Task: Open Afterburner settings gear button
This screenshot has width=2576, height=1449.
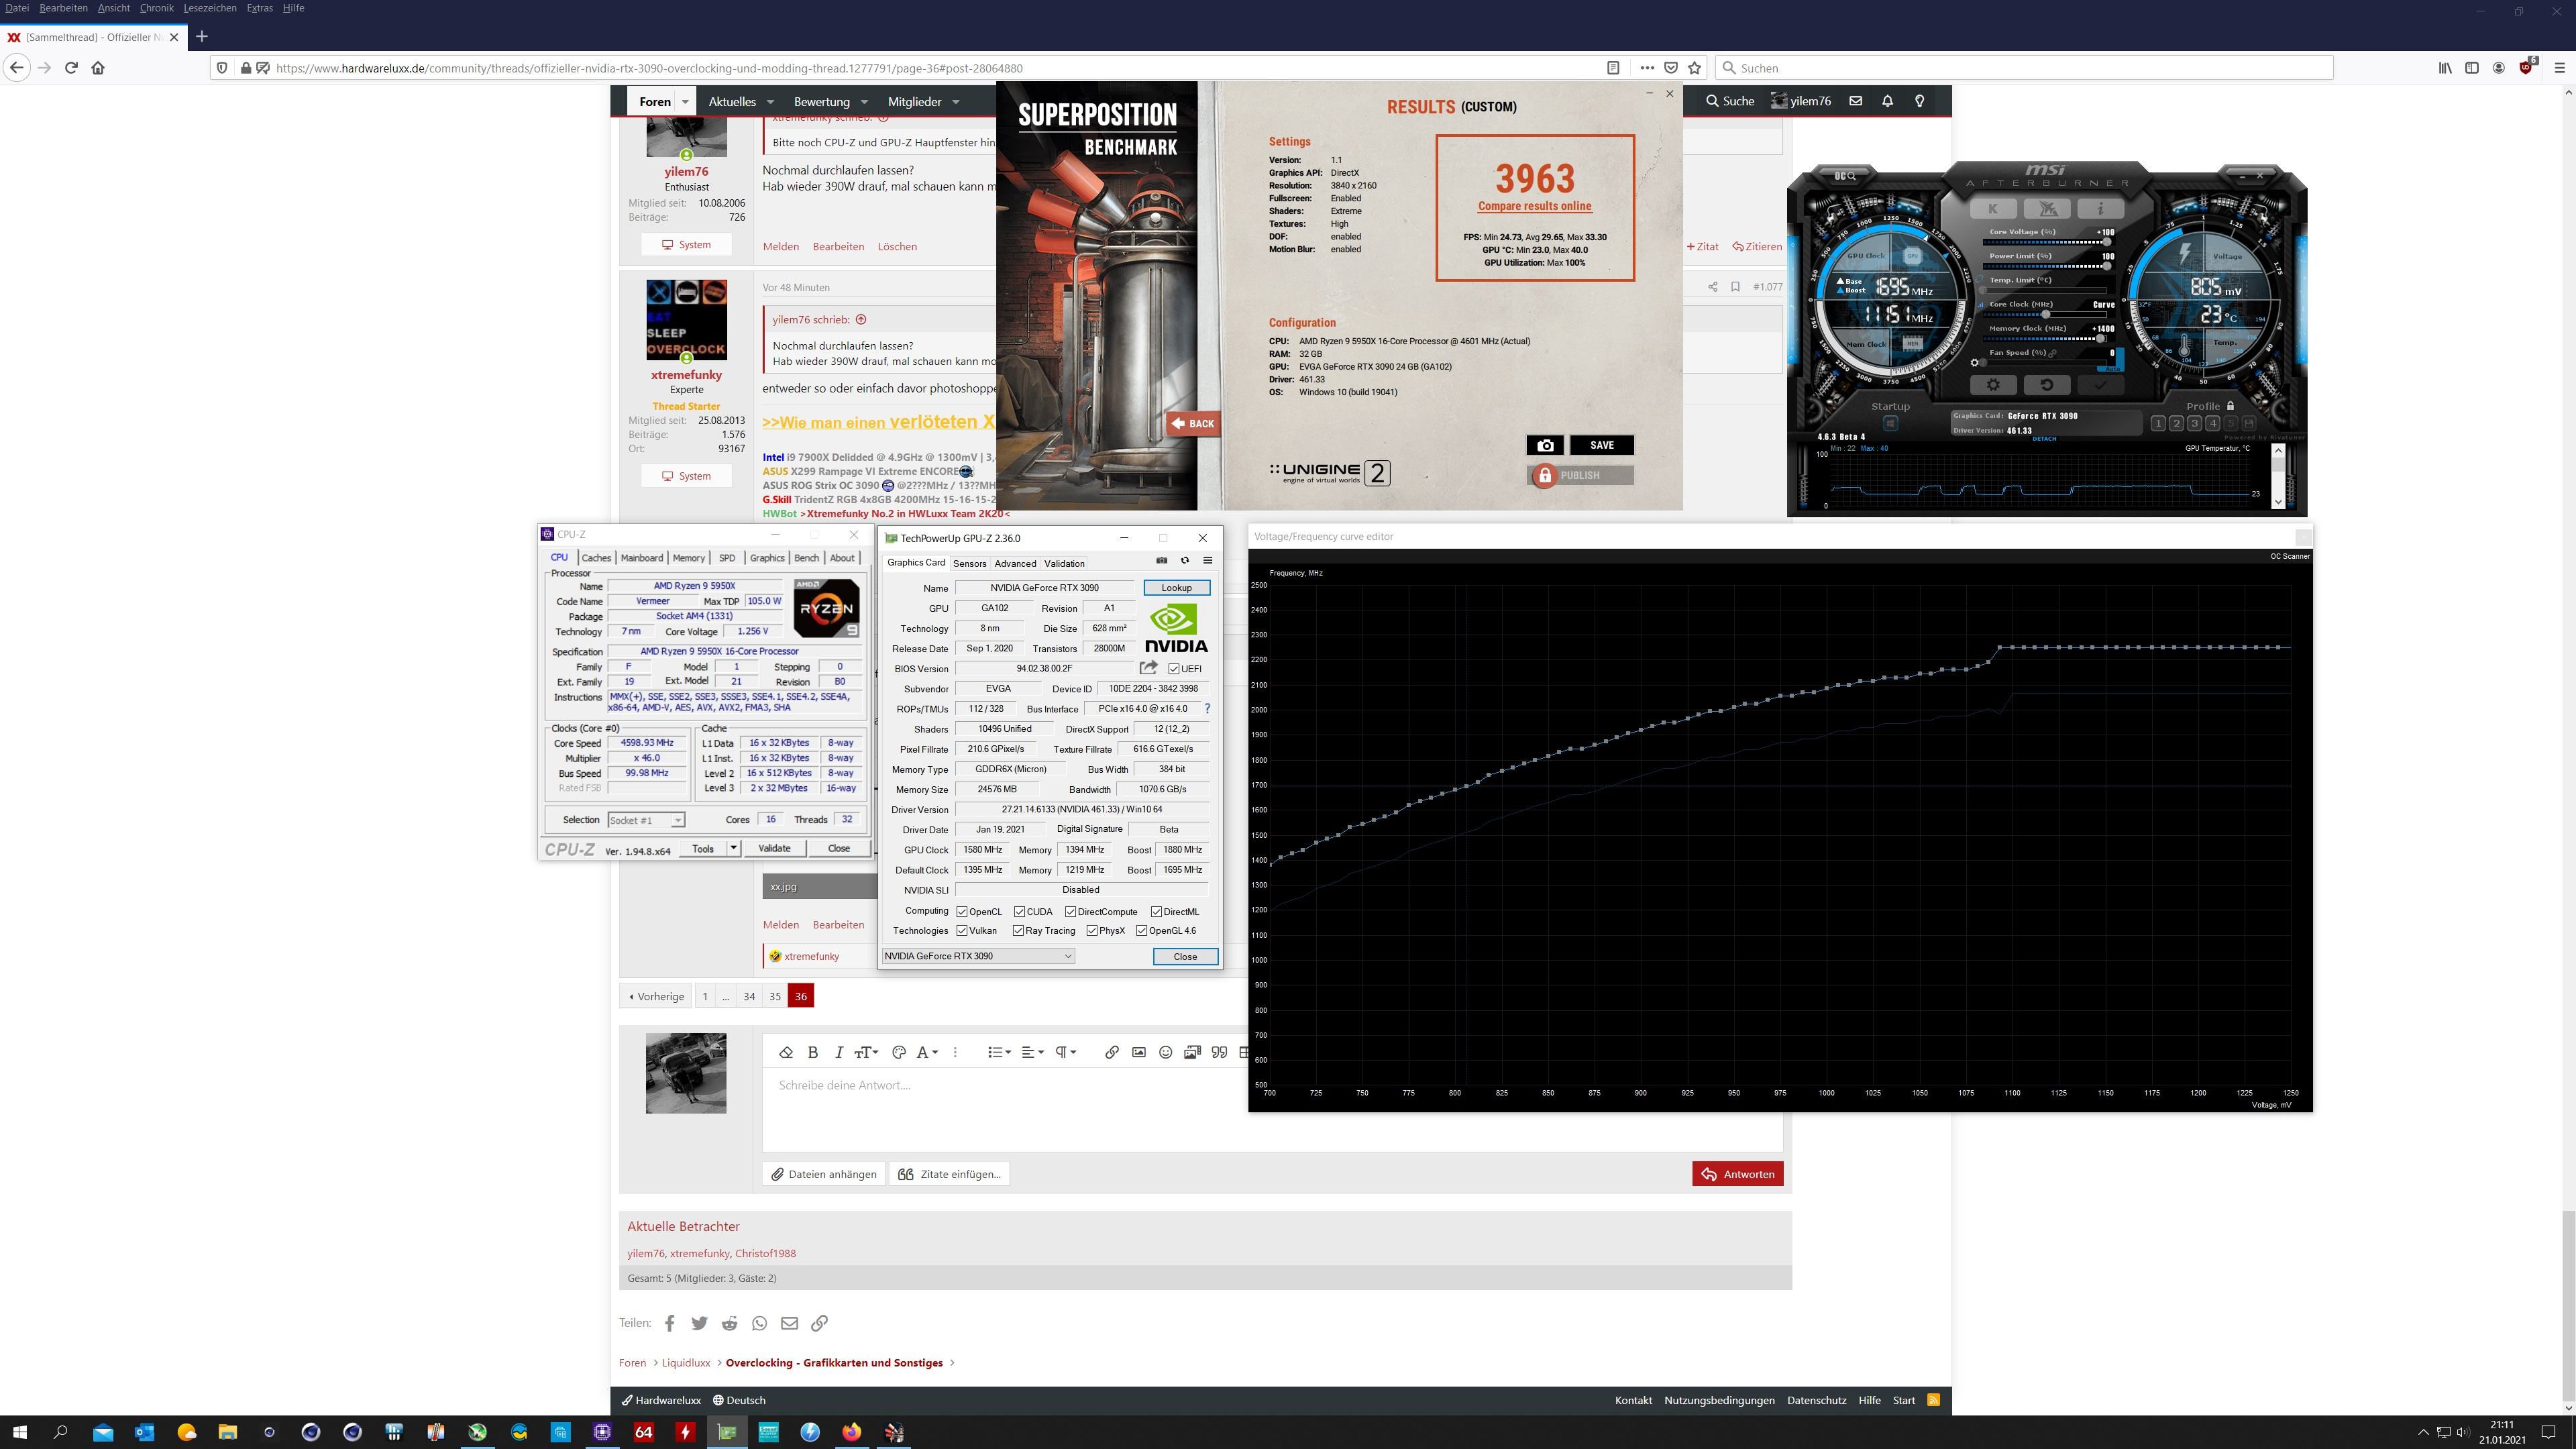Action: click(1993, 385)
